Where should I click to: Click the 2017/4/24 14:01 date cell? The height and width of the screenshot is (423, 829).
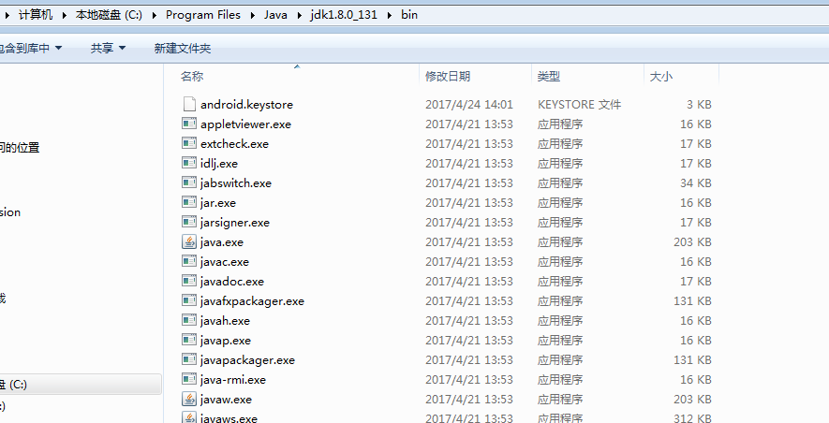(469, 105)
